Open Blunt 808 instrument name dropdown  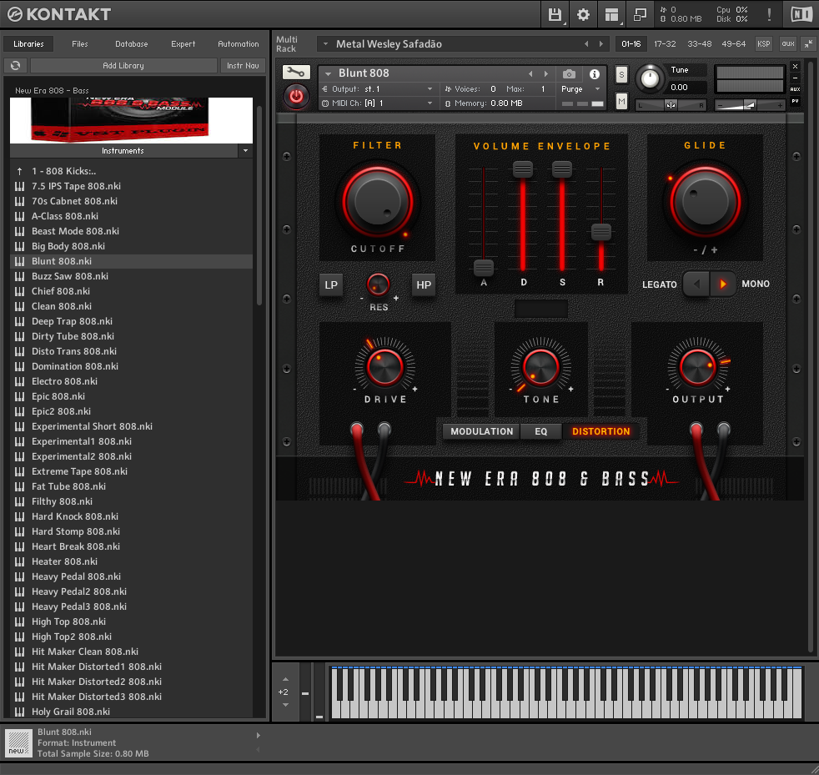328,73
